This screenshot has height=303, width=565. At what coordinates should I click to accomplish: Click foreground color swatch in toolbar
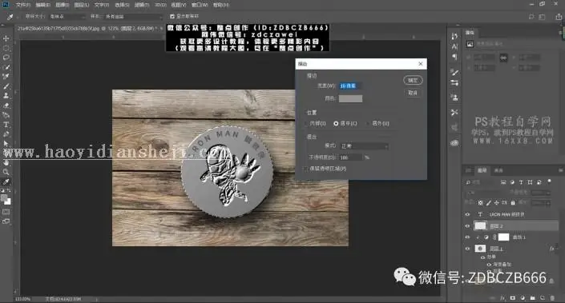pos(4,198)
